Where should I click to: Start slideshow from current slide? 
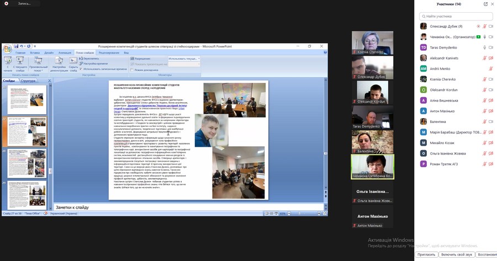tap(20, 62)
